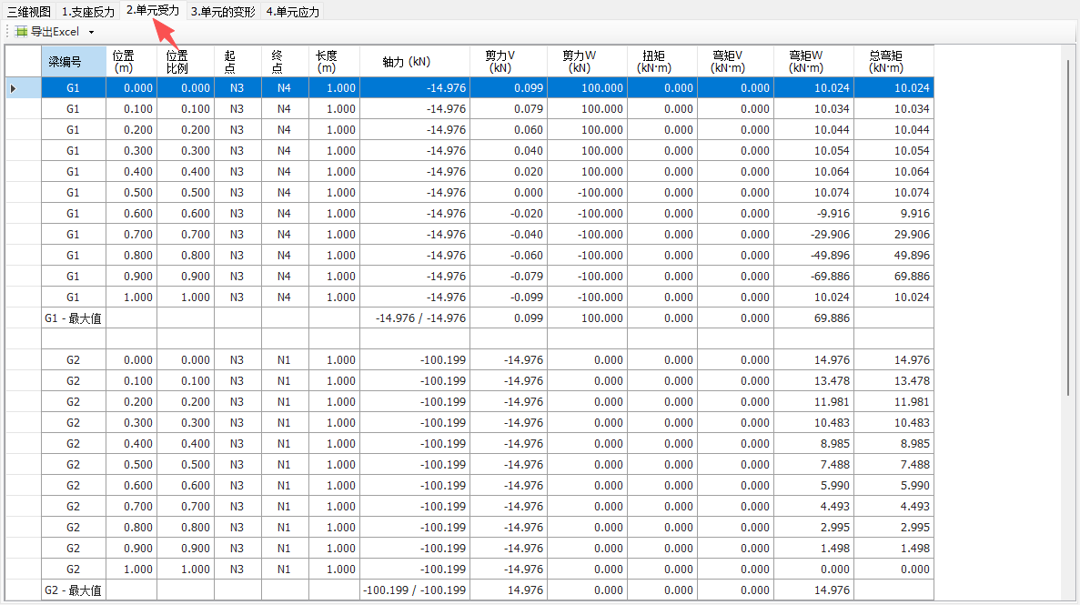
Task: Select the G1 - 最大值 summary row label
Action: [74, 318]
